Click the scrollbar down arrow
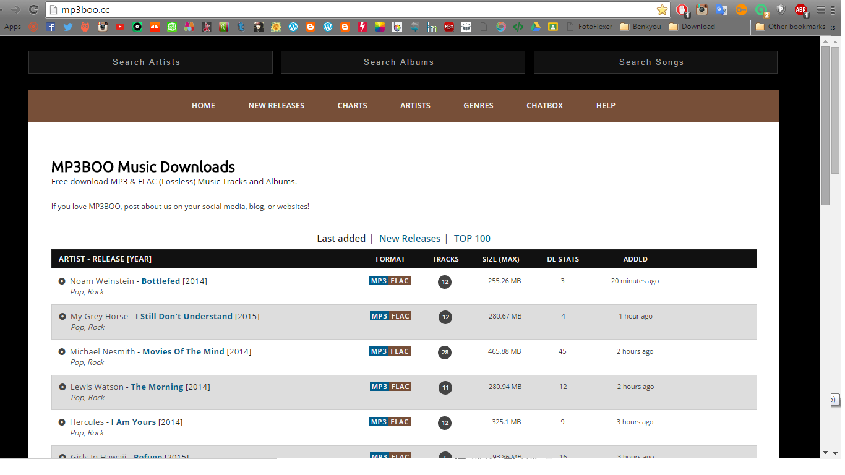This screenshot has width=845, height=475. tap(825, 453)
